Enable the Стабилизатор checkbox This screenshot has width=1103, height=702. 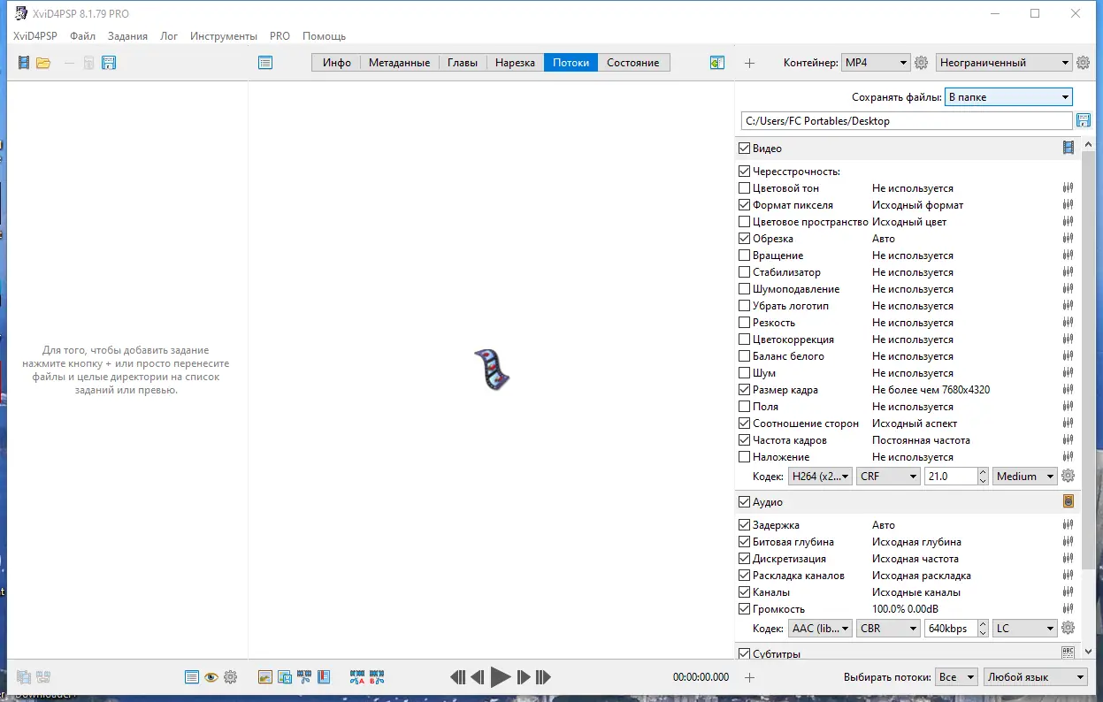(744, 272)
